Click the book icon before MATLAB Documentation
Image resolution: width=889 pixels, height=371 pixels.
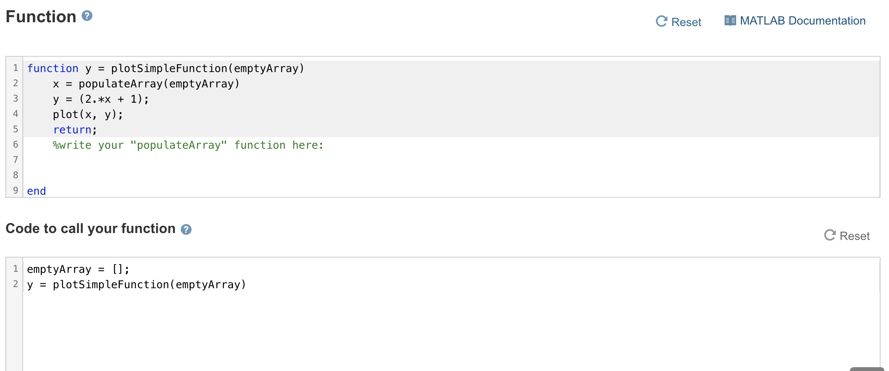click(x=730, y=20)
